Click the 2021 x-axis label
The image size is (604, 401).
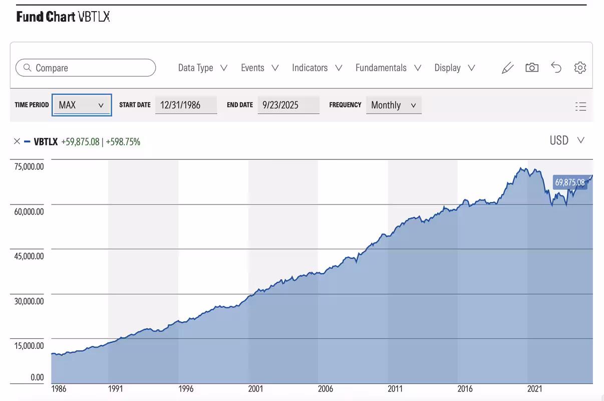coord(535,388)
